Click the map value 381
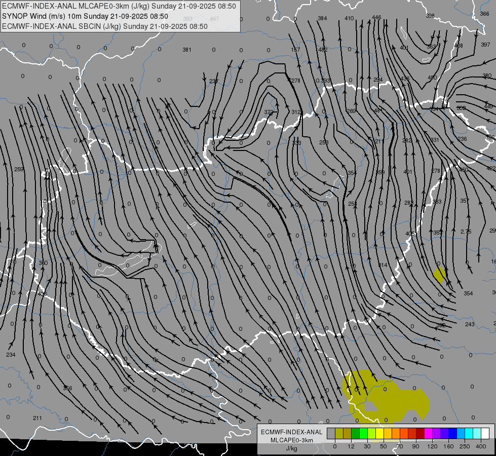496x456 pixels. (186, 50)
